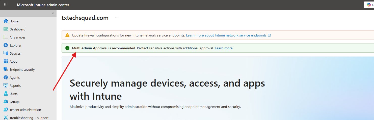Go to Troubleshooting + support
Image resolution: width=374 pixels, height=120 pixels.
click(29, 118)
